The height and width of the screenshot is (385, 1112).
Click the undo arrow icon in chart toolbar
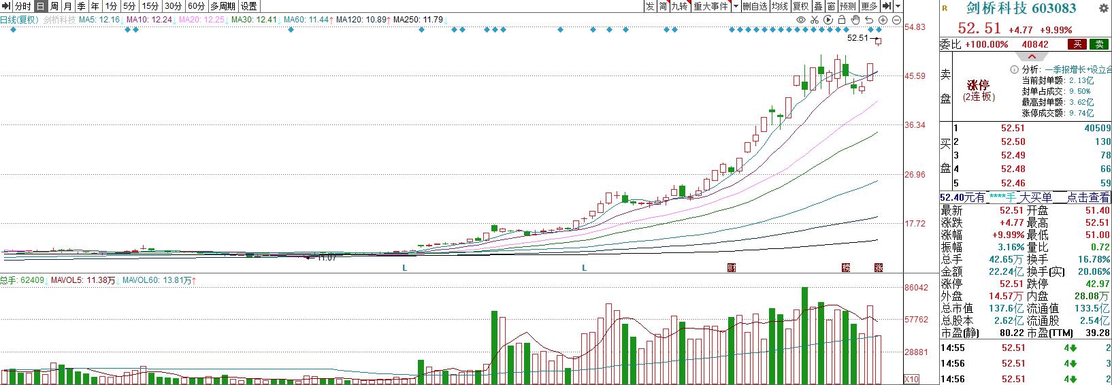click(x=870, y=20)
